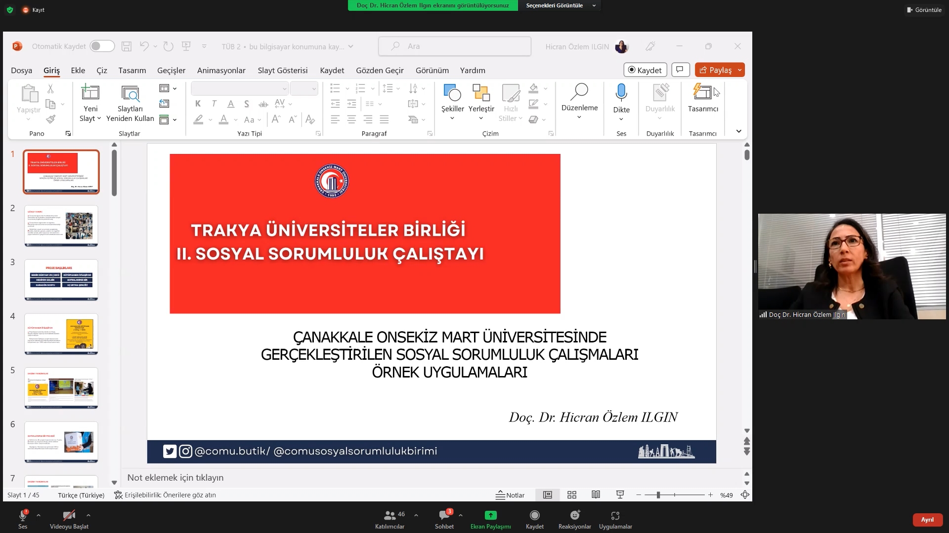Switch to the Slayt Gösterisi tab

tap(283, 70)
